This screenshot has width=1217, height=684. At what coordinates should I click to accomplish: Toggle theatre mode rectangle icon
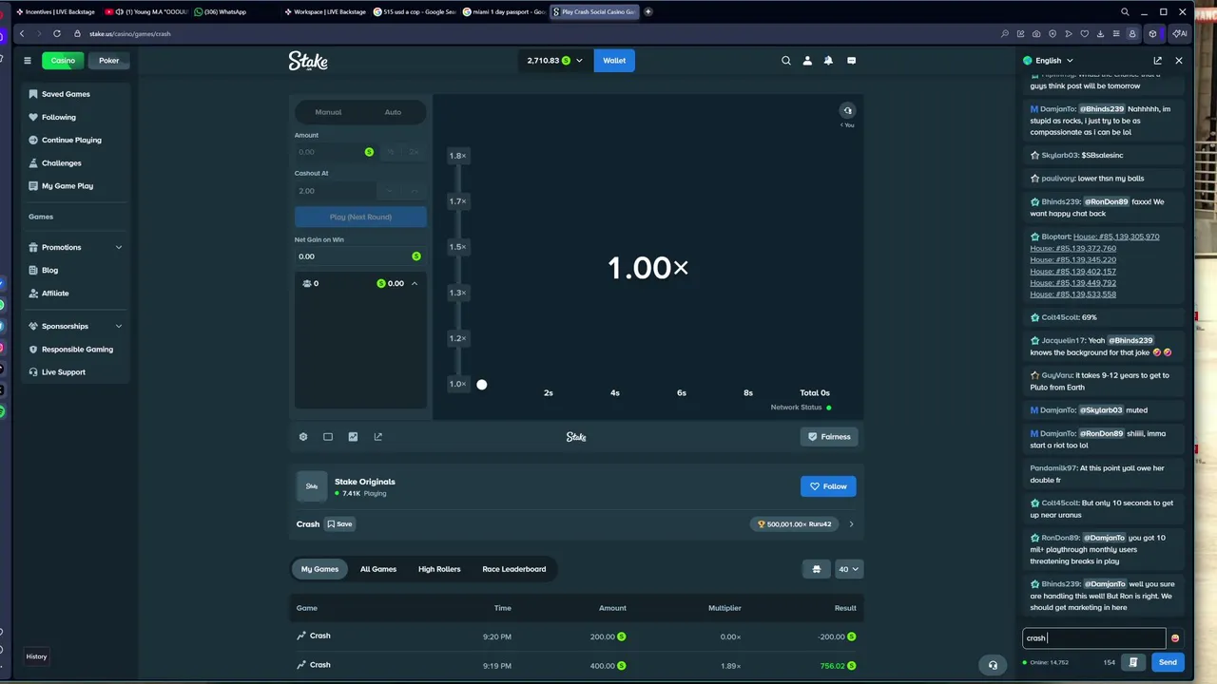[x=328, y=437]
